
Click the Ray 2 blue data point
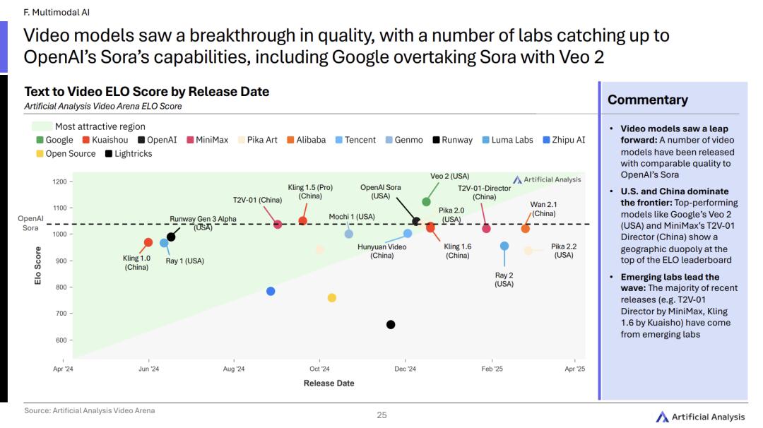(x=504, y=246)
